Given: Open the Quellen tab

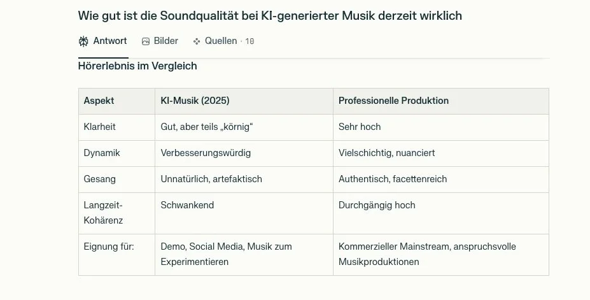Looking at the screenshot, I should point(223,41).
